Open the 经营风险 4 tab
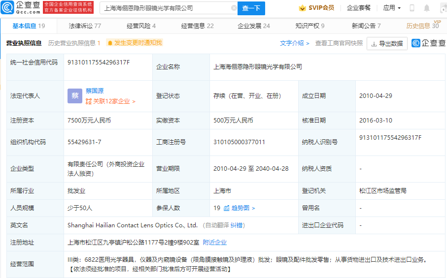Image resolution: width=447 pixels, height=278 pixels. coord(141,26)
